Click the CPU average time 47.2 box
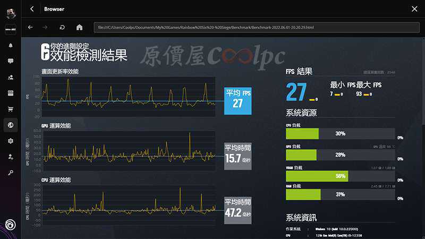 237,210
